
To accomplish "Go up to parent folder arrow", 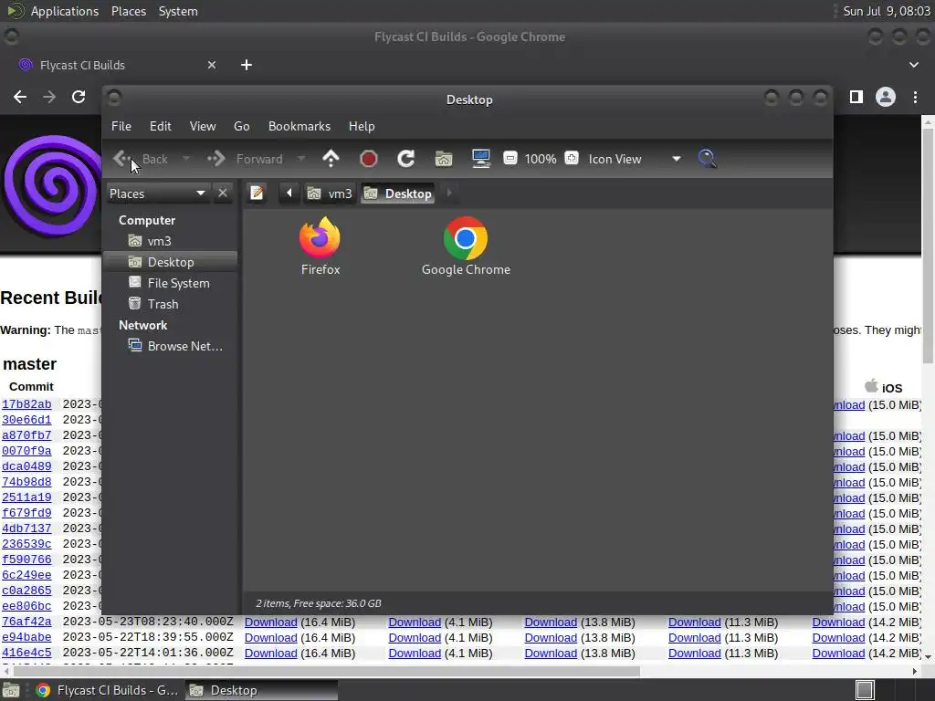I will [331, 159].
